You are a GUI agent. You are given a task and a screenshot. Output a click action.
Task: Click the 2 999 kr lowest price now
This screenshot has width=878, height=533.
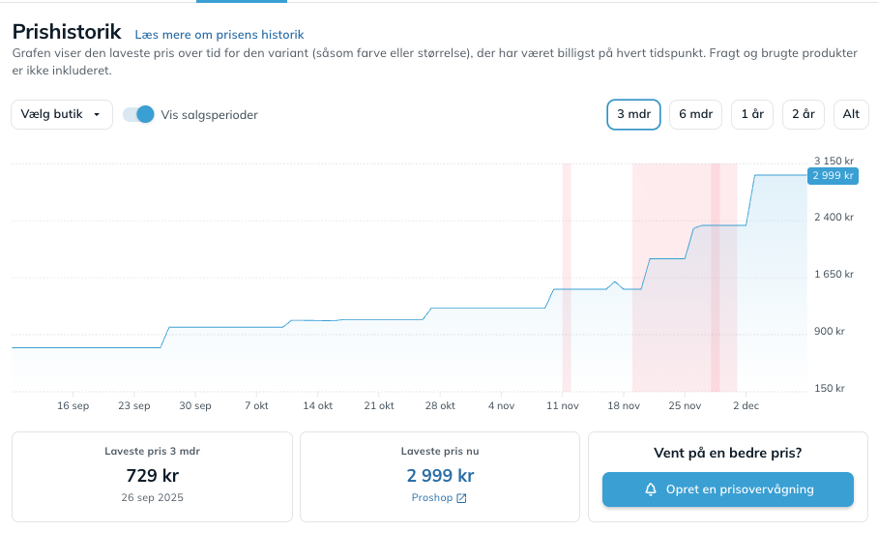tap(440, 475)
